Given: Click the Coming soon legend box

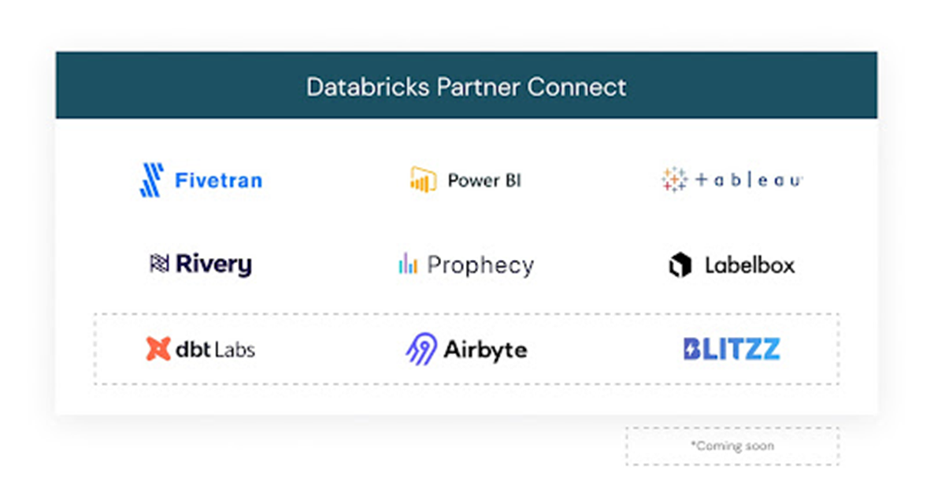Looking at the screenshot, I should tap(732, 446).
